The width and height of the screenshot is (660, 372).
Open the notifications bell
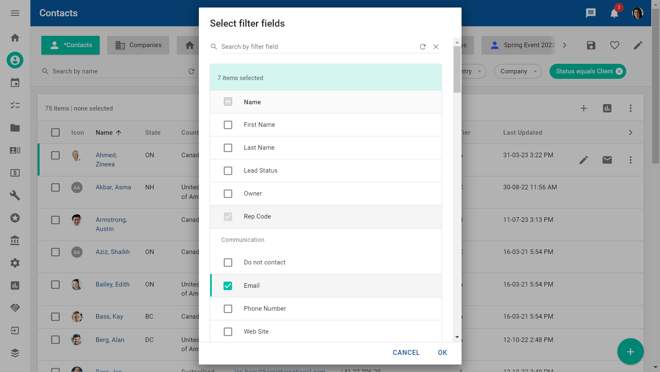point(614,13)
